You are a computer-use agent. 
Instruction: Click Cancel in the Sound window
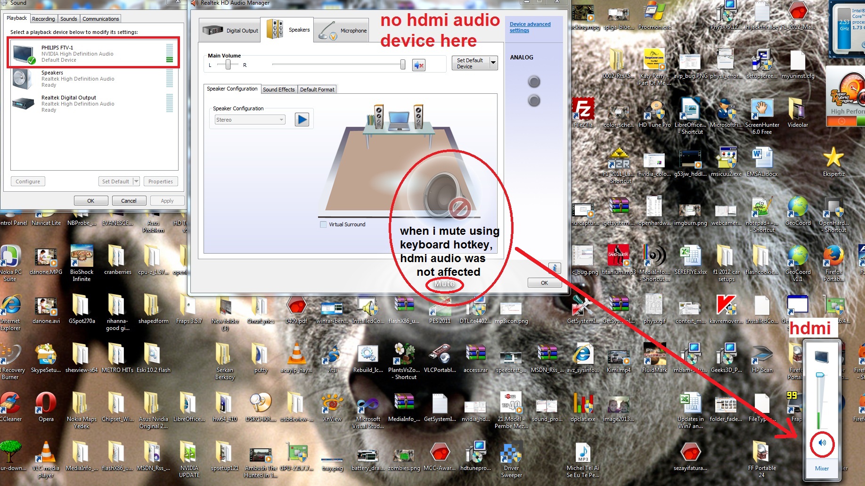click(129, 201)
